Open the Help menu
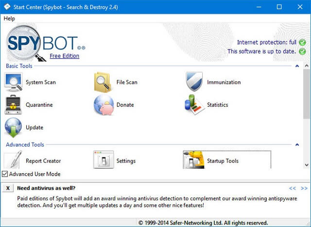Viewport: 311px width, 227px height. 9,18
